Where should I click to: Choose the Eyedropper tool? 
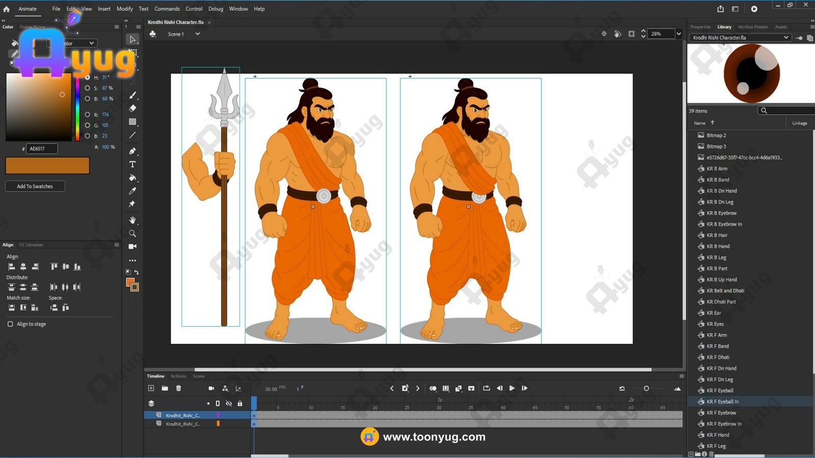pyautogui.click(x=132, y=191)
